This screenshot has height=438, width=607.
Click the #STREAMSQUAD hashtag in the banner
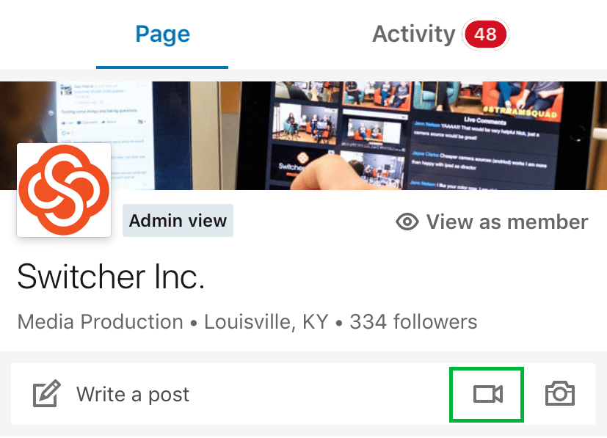pyautogui.click(x=520, y=112)
